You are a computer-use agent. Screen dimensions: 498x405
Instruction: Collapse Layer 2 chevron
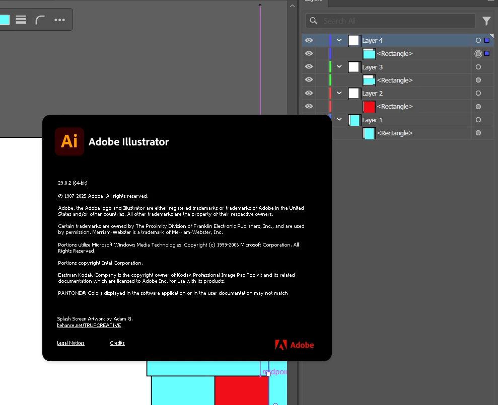(x=339, y=93)
